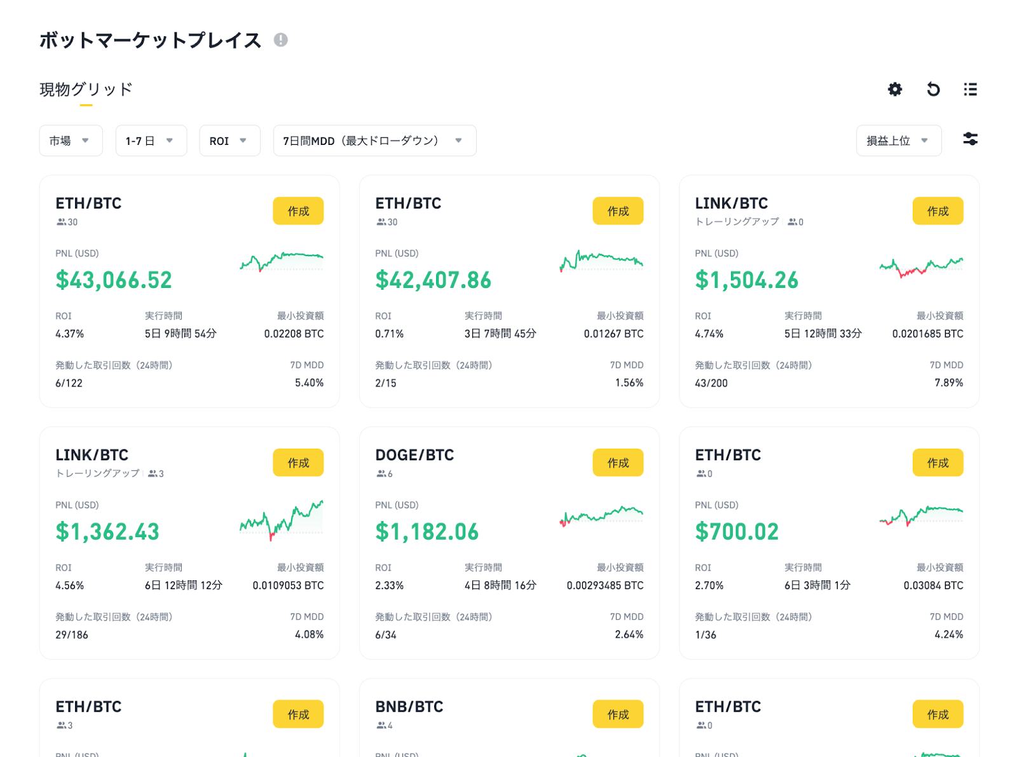Open the 損益上位 sort dropdown
The width and height of the screenshot is (1017, 757).
(x=899, y=140)
